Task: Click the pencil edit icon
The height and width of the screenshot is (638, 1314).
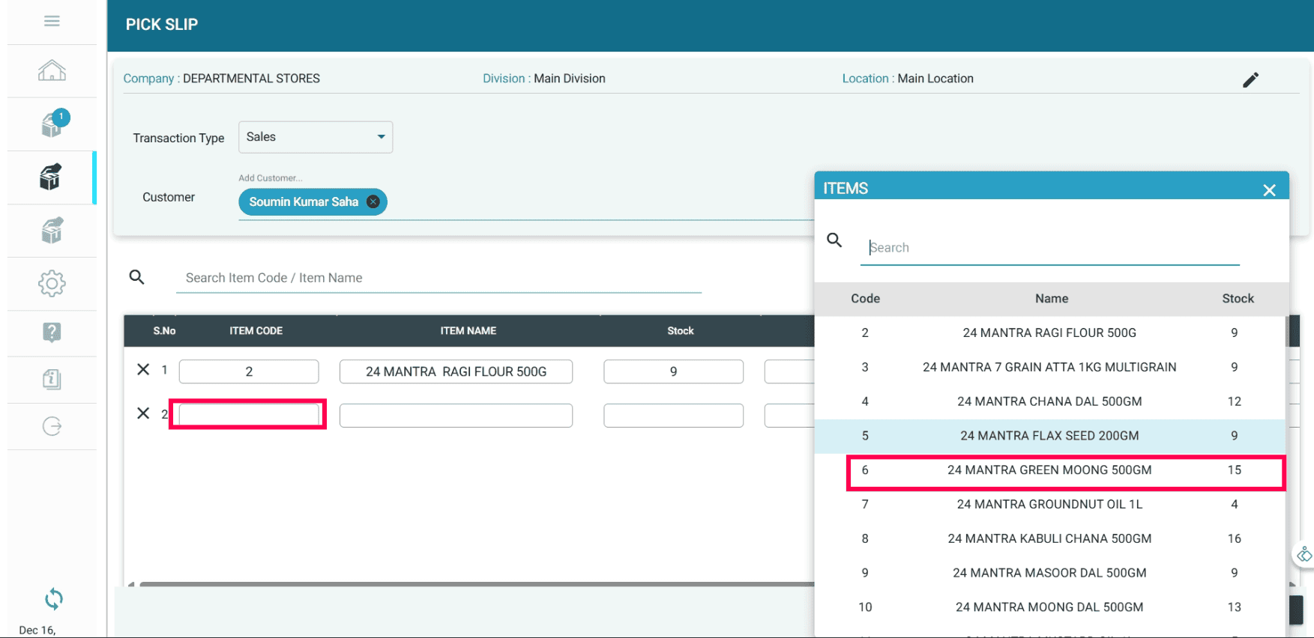Action: click(x=1250, y=79)
